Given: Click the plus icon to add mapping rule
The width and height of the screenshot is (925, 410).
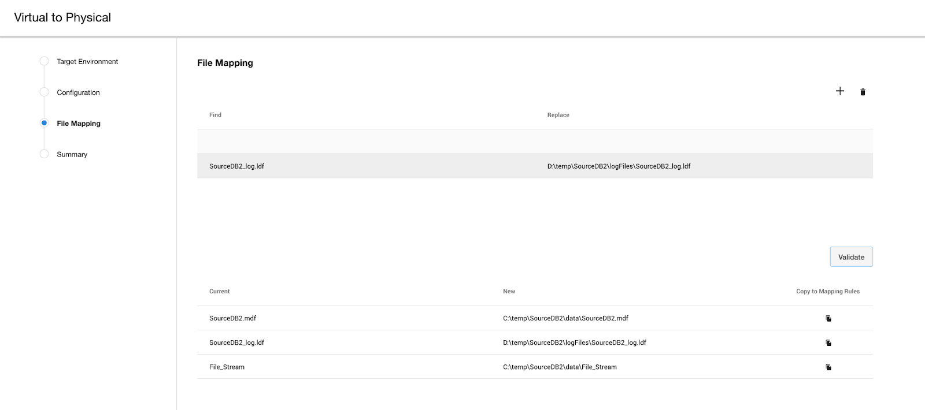Looking at the screenshot, I should (840, 91).
